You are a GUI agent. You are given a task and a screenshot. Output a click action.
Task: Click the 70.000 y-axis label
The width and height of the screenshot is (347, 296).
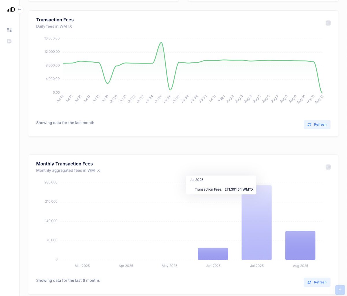coord(52,240)
